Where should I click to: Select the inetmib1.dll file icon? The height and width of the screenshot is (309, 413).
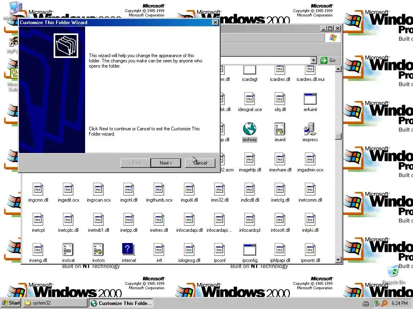pos(98,219)
